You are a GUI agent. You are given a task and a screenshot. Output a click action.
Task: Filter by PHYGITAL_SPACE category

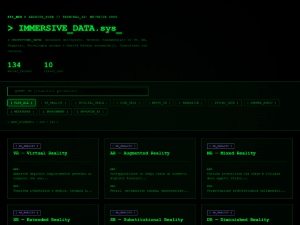[x=91, y=103]
